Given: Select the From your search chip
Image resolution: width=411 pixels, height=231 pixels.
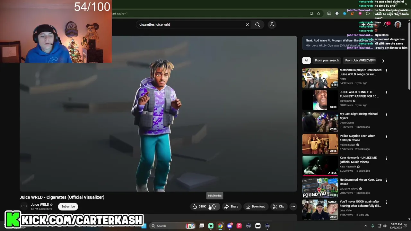Looking at the screenshot, I should tap(327, 60).
